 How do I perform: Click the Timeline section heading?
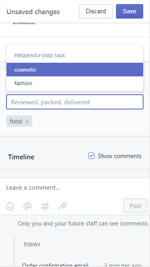21,157
